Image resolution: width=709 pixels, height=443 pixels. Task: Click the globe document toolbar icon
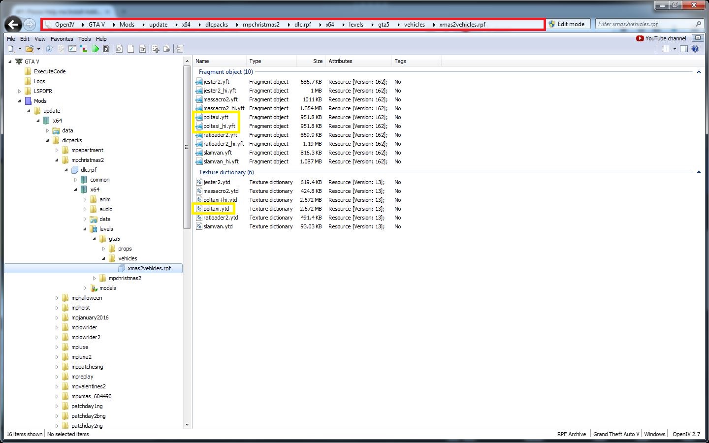(49, 49)
